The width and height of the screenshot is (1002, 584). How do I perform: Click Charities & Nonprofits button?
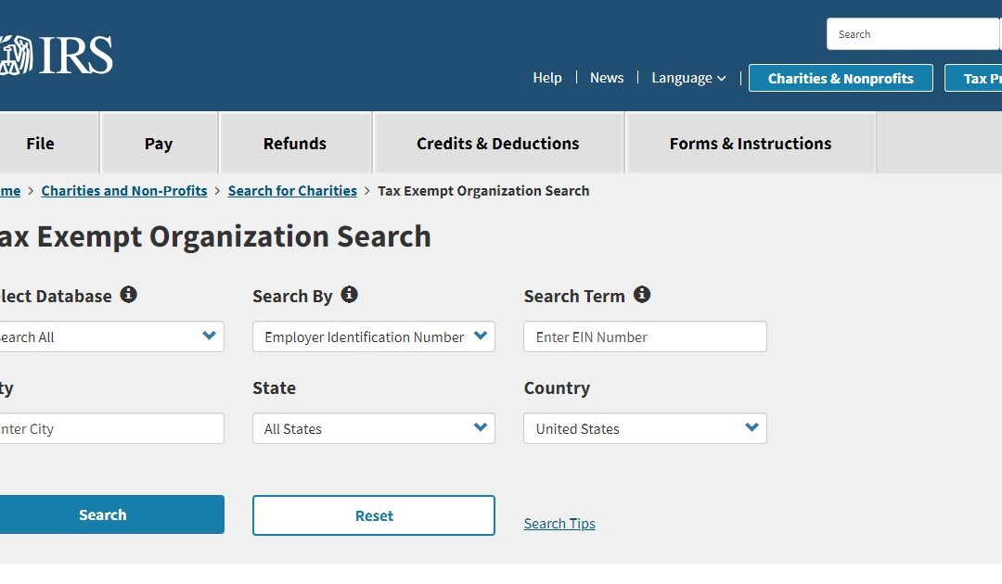pyautogui.click(x=841, y=78)
